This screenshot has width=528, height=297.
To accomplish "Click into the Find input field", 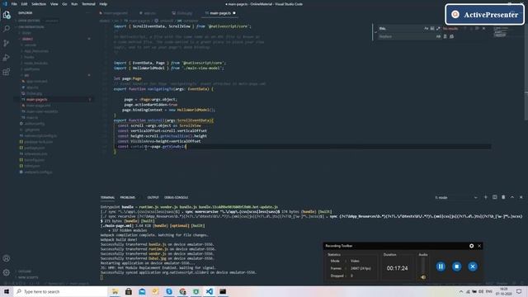I will point(401,29).
